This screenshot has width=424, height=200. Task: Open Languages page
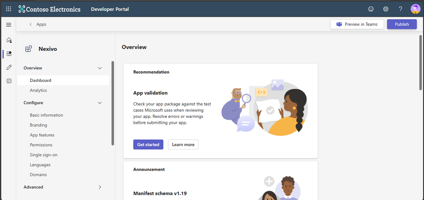coord(40,165)
